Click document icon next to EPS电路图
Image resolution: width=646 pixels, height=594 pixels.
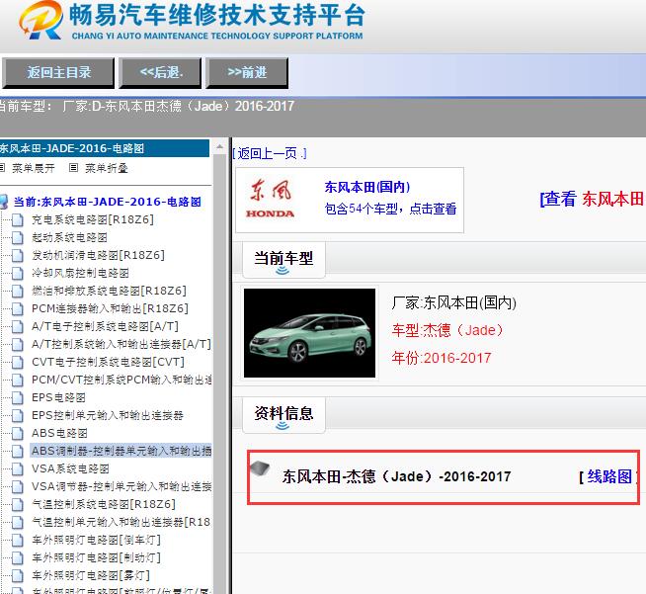coord(18,397)
